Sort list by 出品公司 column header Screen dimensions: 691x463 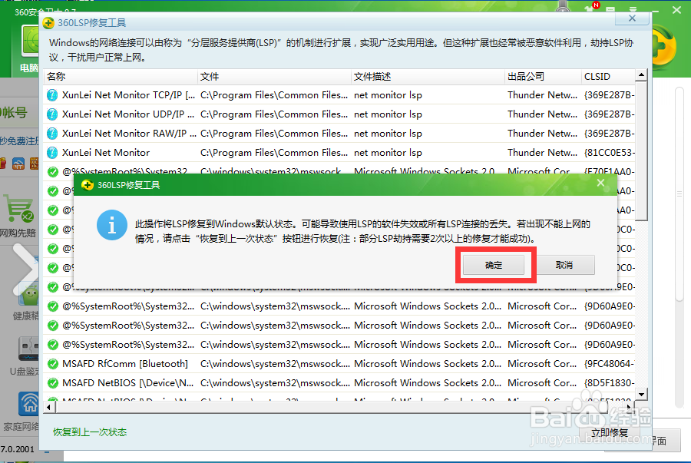point(543,77)
